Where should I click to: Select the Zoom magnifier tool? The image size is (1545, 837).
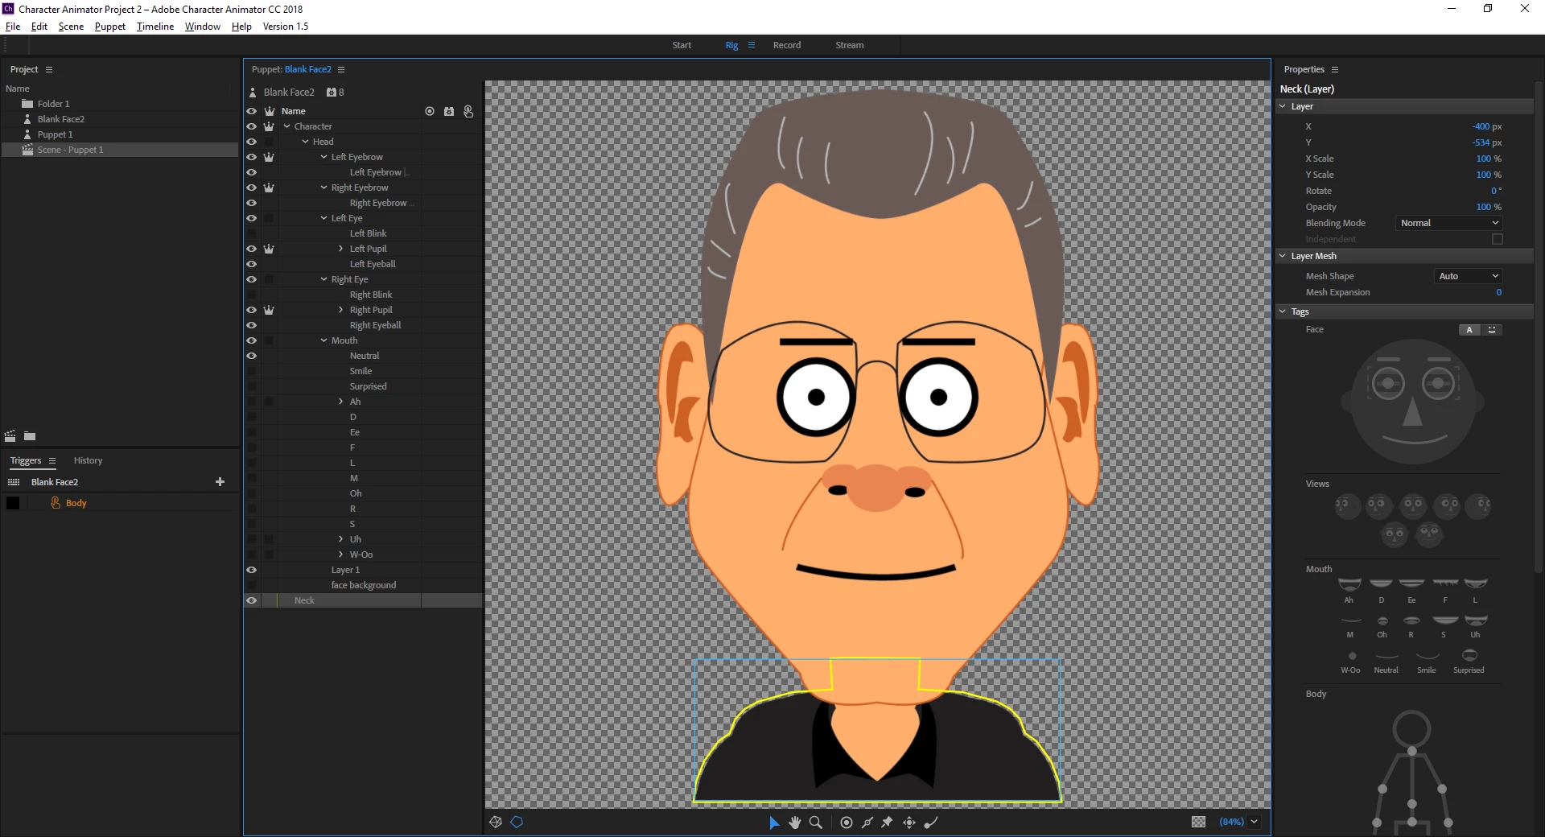pyautogui.click(x=816, y=822)
